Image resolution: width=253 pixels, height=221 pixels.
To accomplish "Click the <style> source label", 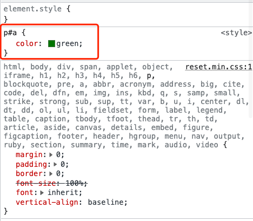I will [236, 32].
